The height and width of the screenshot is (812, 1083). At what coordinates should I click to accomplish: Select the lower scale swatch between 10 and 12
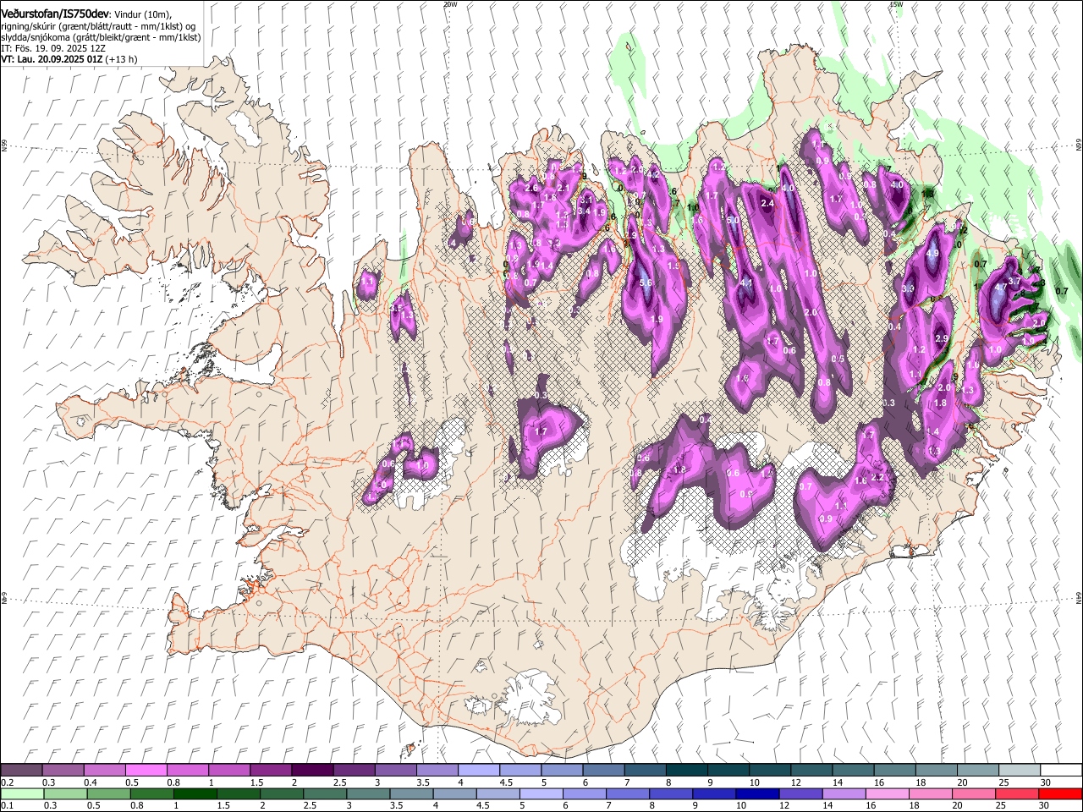(758, 793)
